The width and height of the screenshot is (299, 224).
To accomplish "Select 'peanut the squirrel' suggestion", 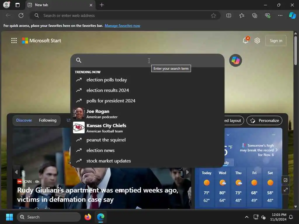I will click(x=147, y=140).
